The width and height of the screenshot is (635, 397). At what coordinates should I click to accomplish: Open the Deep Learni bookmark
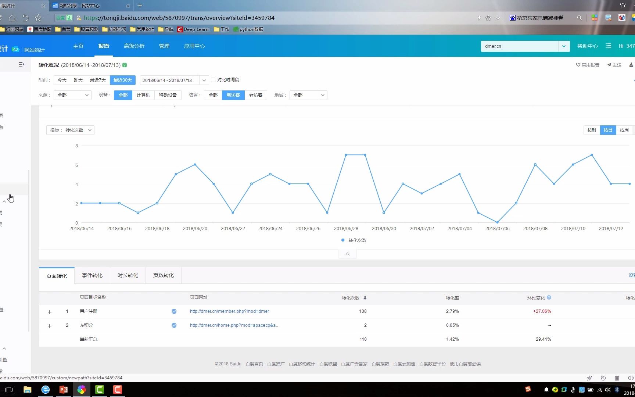click(x=193, y=29)
